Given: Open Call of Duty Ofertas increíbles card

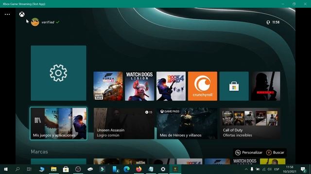Looking at the screenshot, I should [250, 124].
